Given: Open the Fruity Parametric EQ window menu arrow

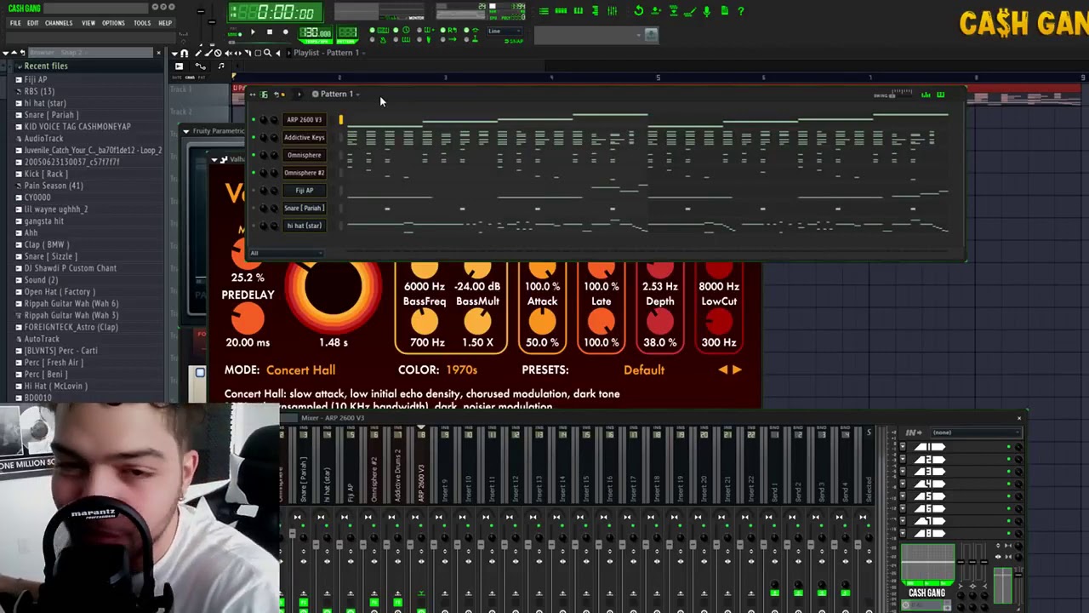Looking at the screenshot, I should click(186, 131).
